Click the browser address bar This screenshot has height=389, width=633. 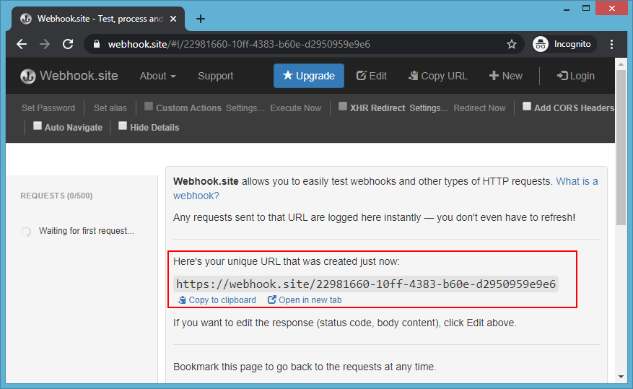point(302,44)
